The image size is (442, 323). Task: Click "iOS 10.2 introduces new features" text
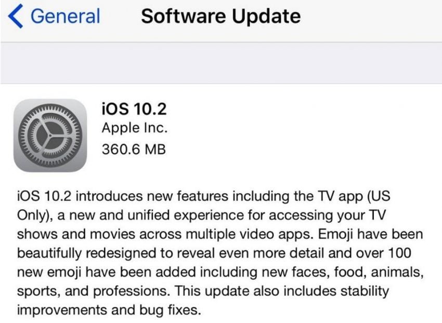(x=123, y=196)
